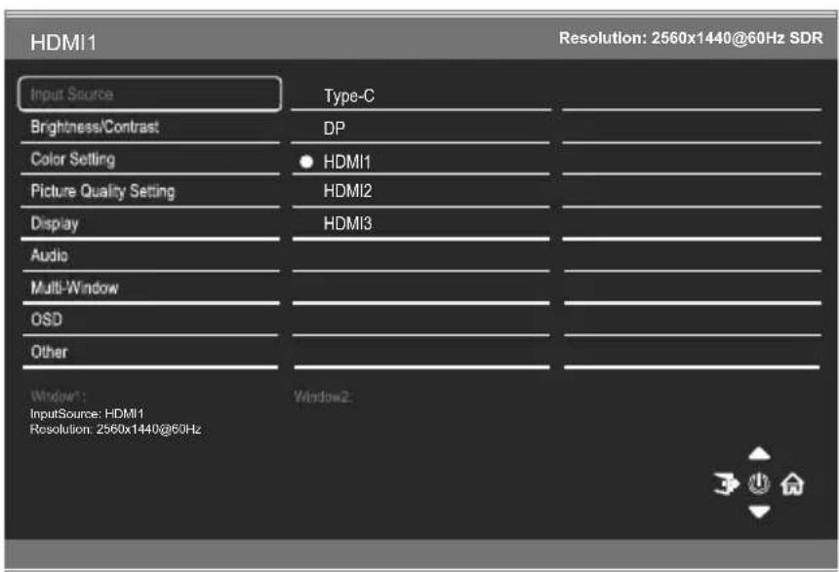Click the exit/back arrow icon

pyautogui.click(x=726, y=483)
